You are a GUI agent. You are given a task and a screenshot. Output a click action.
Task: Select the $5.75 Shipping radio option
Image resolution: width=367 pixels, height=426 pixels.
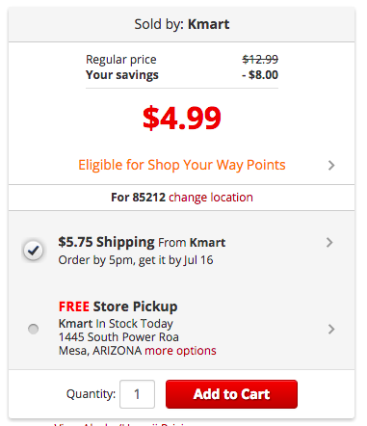(x=33, y=250)
